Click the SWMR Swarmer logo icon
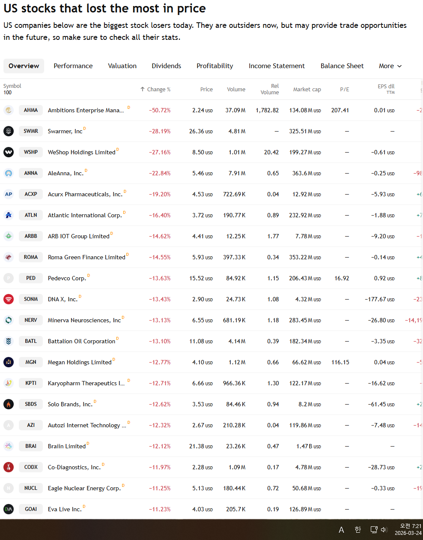This screenshot has width=423, height=540. [x=9, y=131]
